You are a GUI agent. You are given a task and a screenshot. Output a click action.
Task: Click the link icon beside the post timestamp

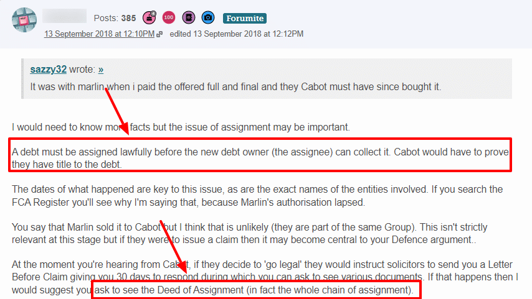coord(159,34)
